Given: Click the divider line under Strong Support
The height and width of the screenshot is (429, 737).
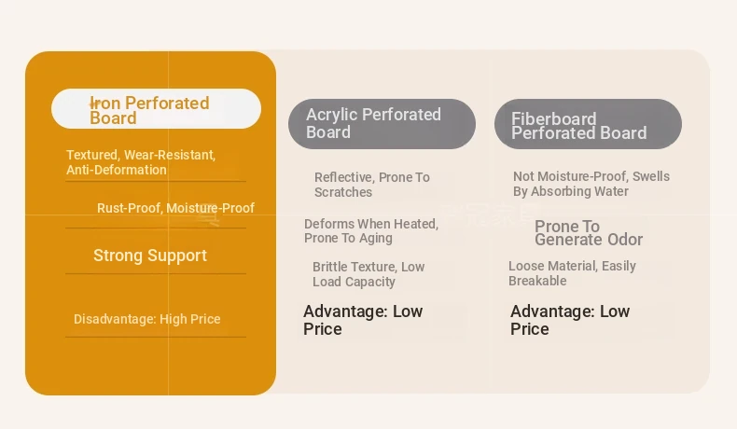Looking at the screenshot, I should 156,273.
